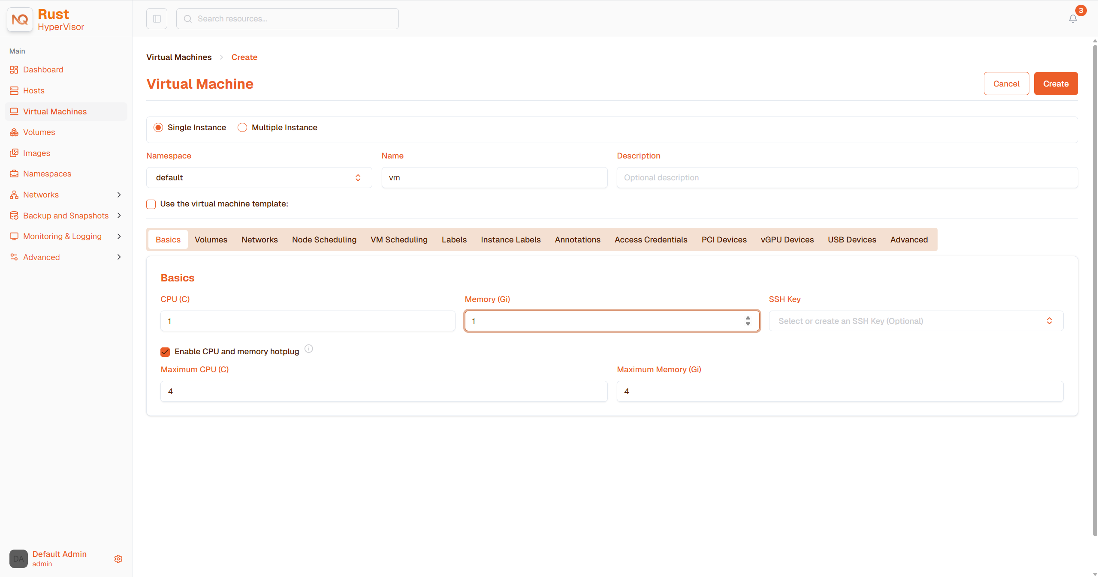Click the Advanced sidebar sliders icon
The image size is (1098, 577).
(14, 257)
